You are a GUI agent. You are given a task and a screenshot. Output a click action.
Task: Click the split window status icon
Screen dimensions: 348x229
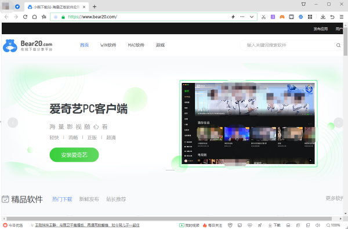(308, 225)
